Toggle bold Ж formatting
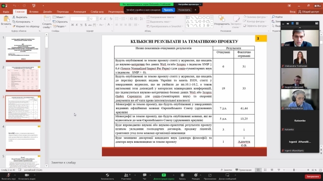This screenshot has width=323, height=181. [x=72, y=25]
